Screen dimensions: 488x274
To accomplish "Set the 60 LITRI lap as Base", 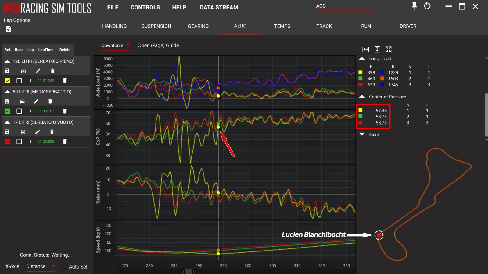I will tap(19, 111).
